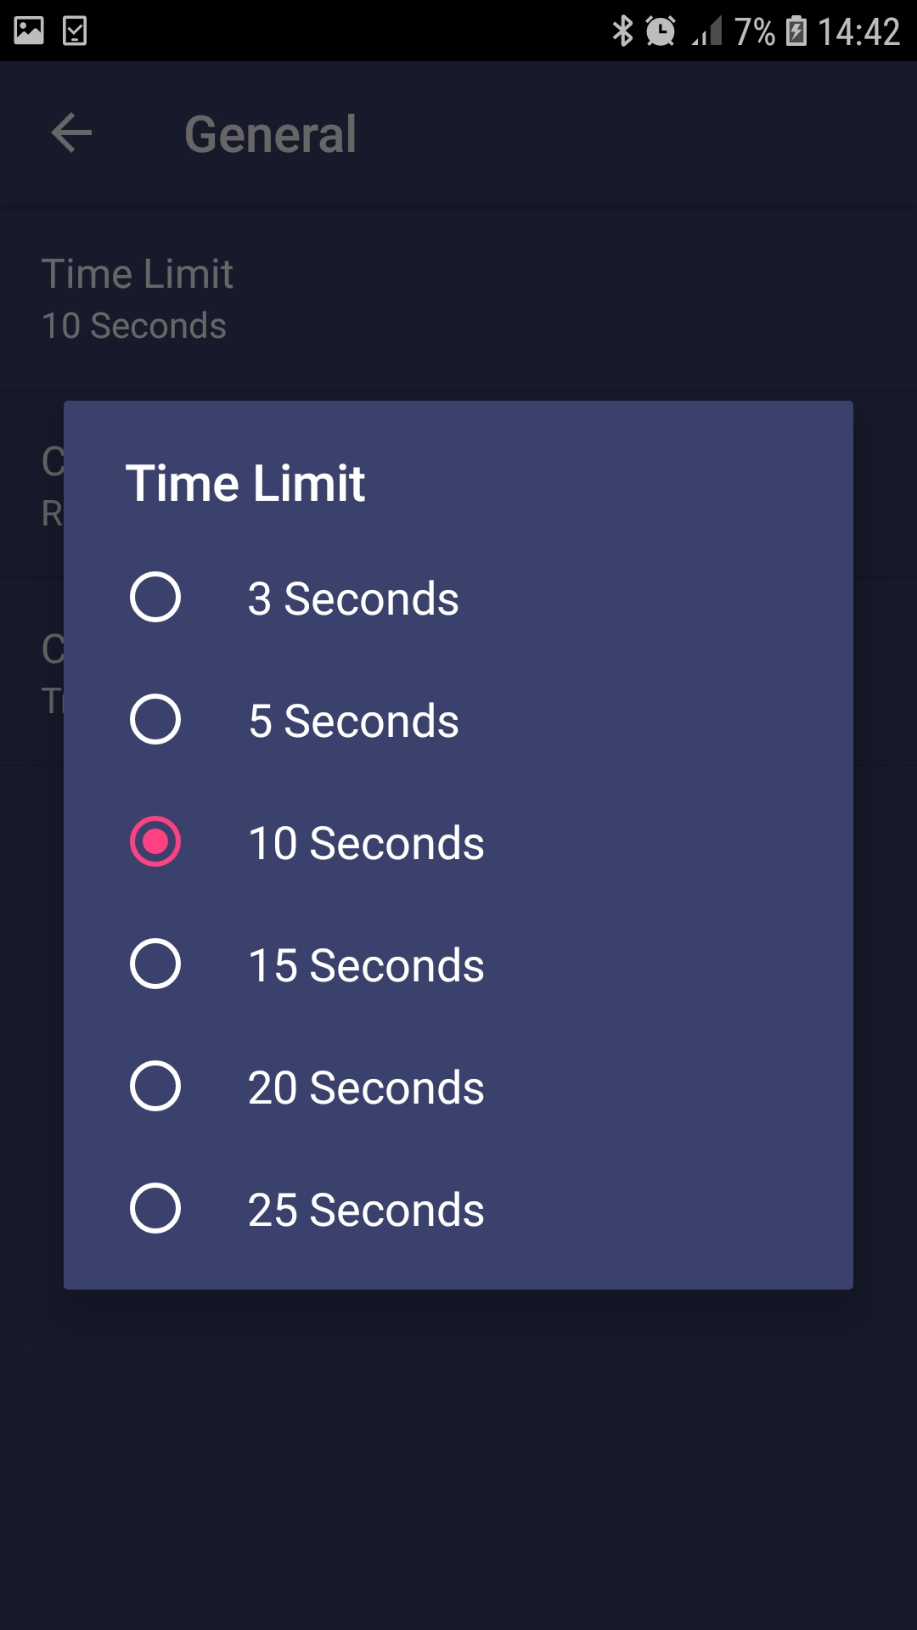
Task: Select the 3 Seconds radio button
Action: [x=155, y=598]
